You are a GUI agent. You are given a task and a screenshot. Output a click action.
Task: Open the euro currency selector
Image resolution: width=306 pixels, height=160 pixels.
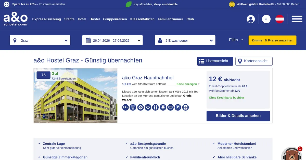point(266,19)
